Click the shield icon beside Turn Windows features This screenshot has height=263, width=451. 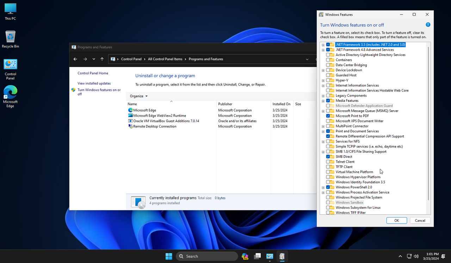tap(73, 90)
